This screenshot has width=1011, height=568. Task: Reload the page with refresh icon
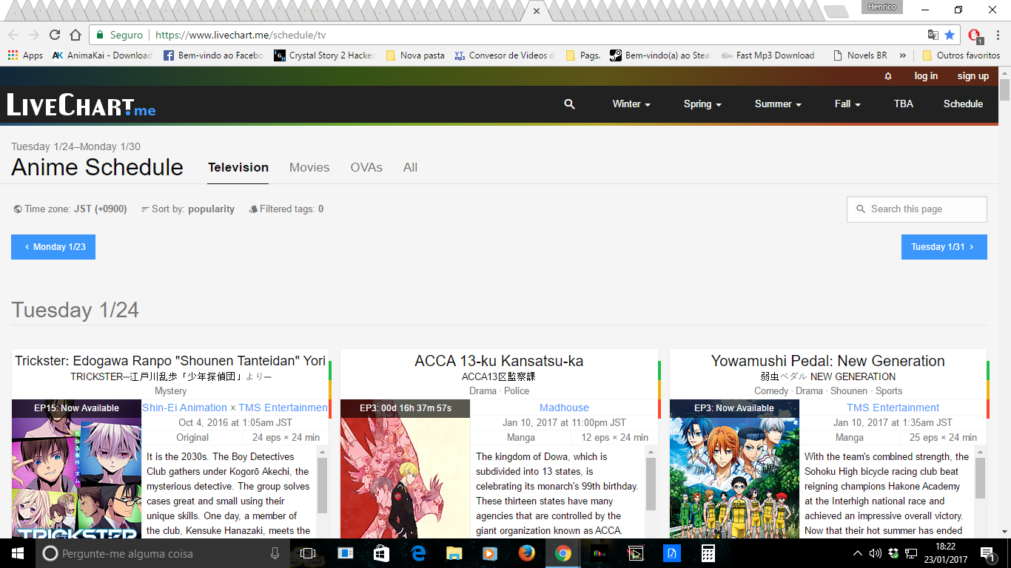click(x=55, y=35)
